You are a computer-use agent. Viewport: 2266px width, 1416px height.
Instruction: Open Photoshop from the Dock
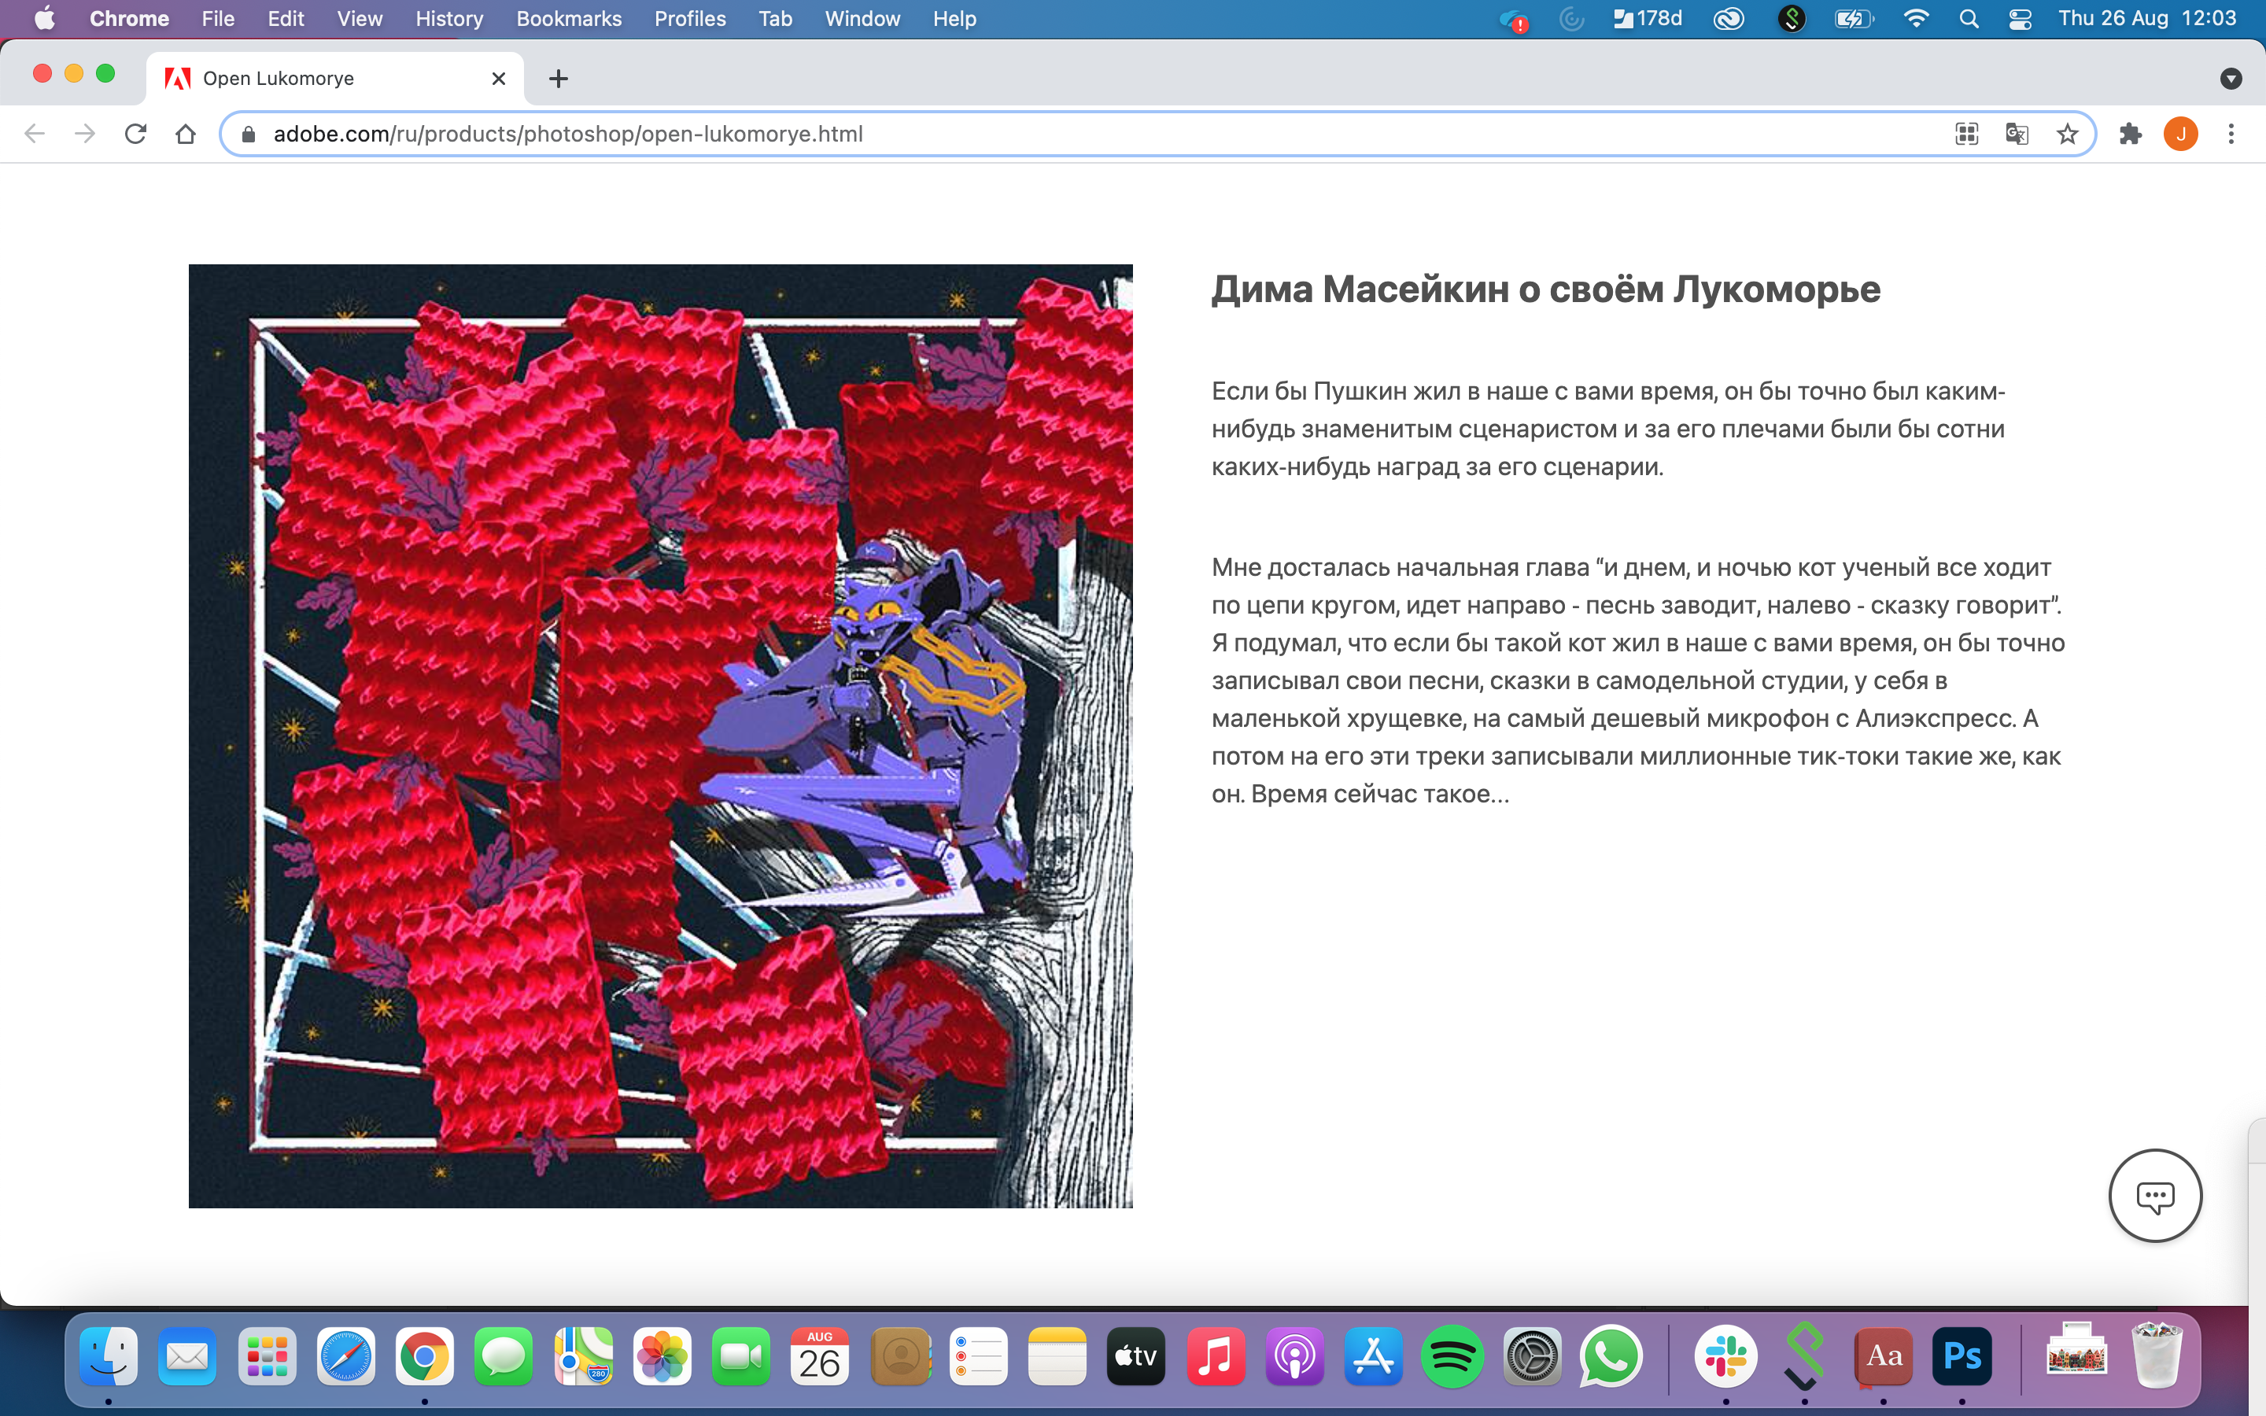[1962, 1356]
